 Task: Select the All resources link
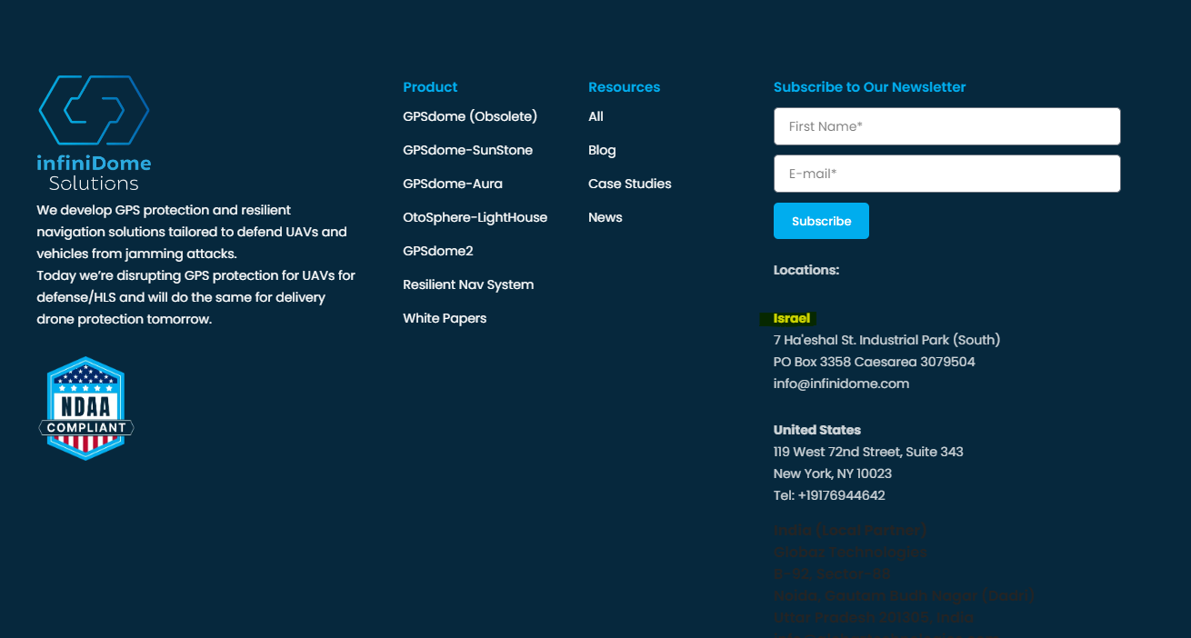595,116
